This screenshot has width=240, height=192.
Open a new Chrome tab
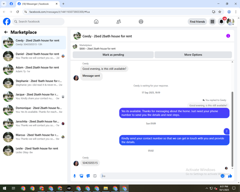(x=63, y=4)
